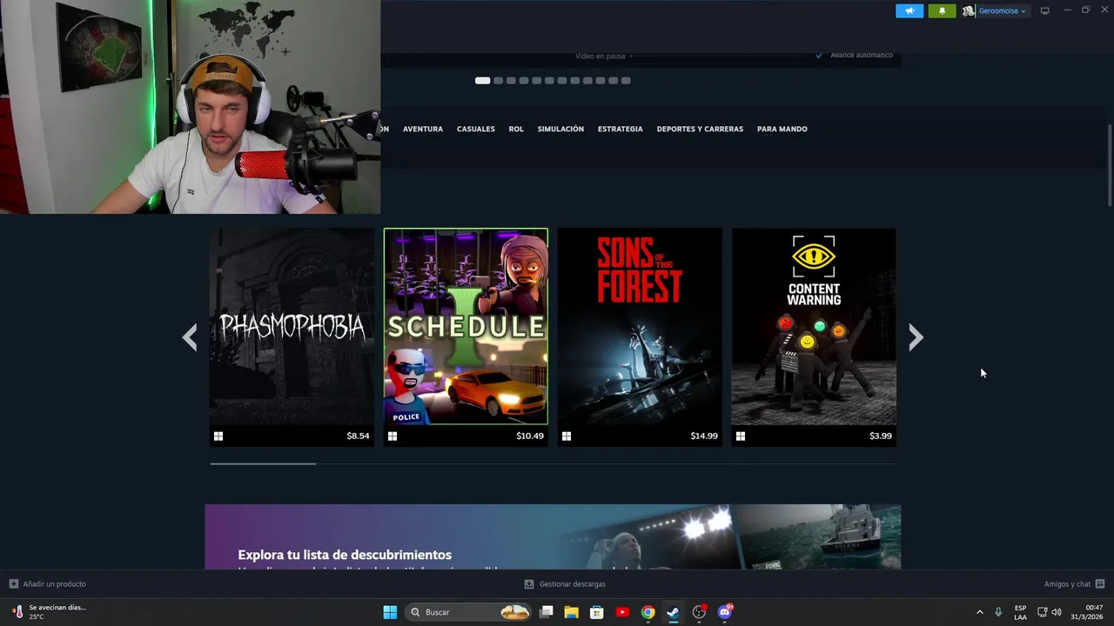Open the Casuales category
The width and height of the screenshot is (1114, 626).
[x=476, y=129]
